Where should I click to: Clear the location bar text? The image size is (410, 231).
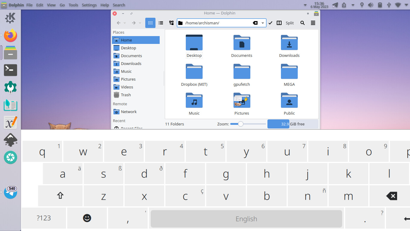coord(255,23)
